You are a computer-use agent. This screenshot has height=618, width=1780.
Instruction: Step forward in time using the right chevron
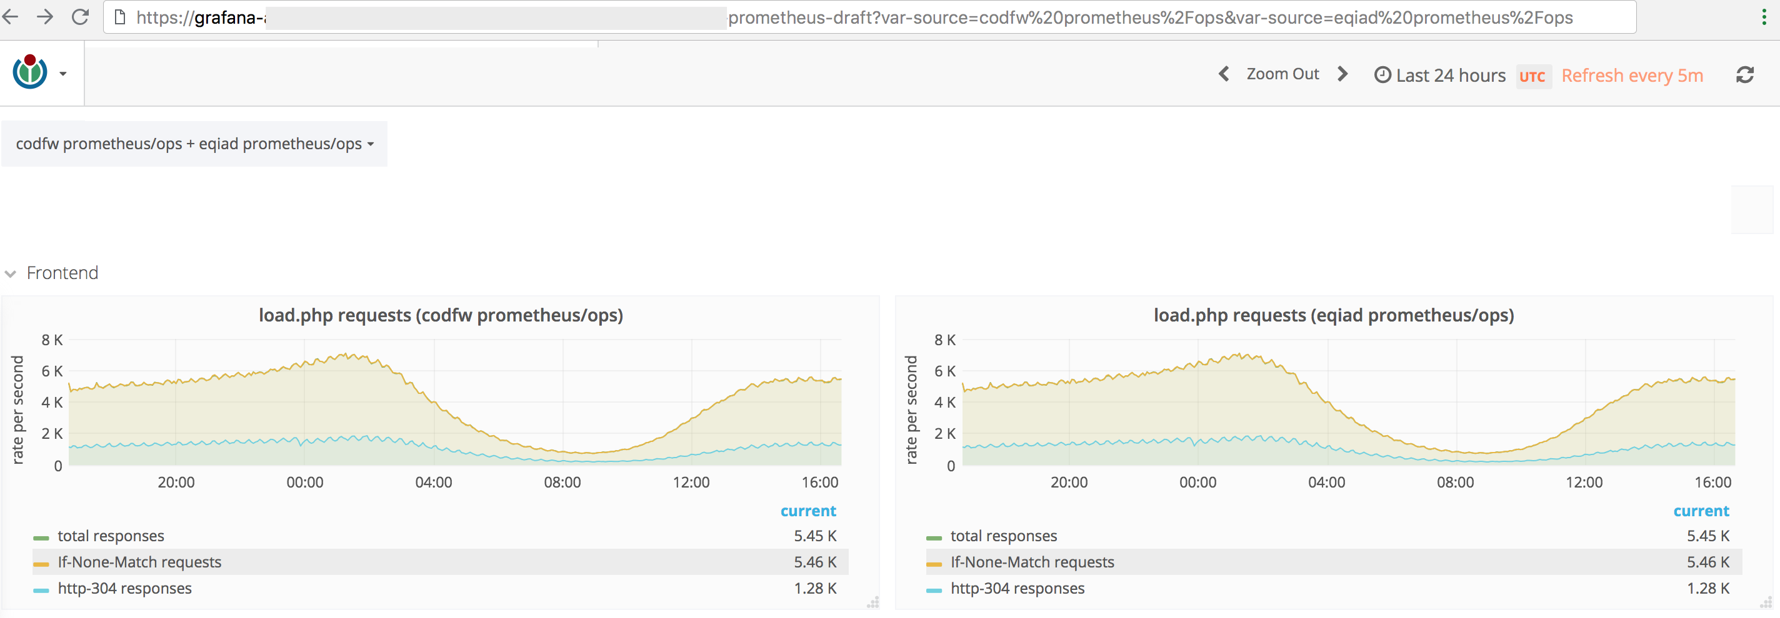1341,74
